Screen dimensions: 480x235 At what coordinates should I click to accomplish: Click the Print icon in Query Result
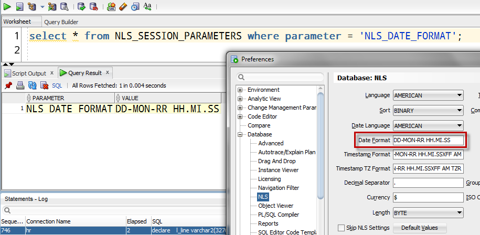tap(20, 86)
